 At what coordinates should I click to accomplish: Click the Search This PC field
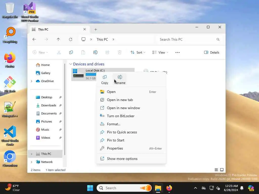click(x=189, y=39)
